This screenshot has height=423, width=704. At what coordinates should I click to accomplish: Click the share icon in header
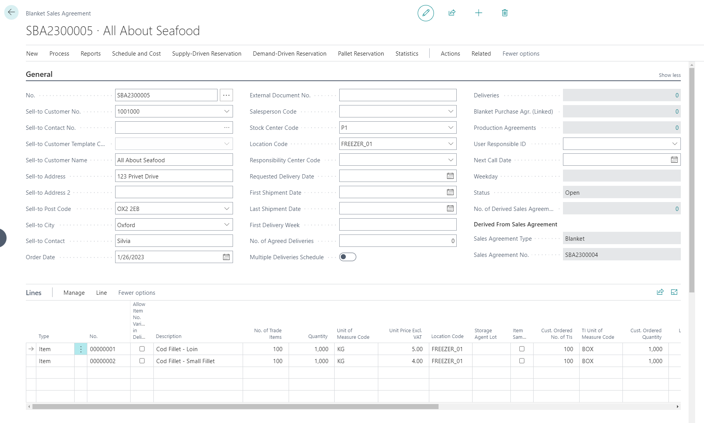(x=452, y=13)
